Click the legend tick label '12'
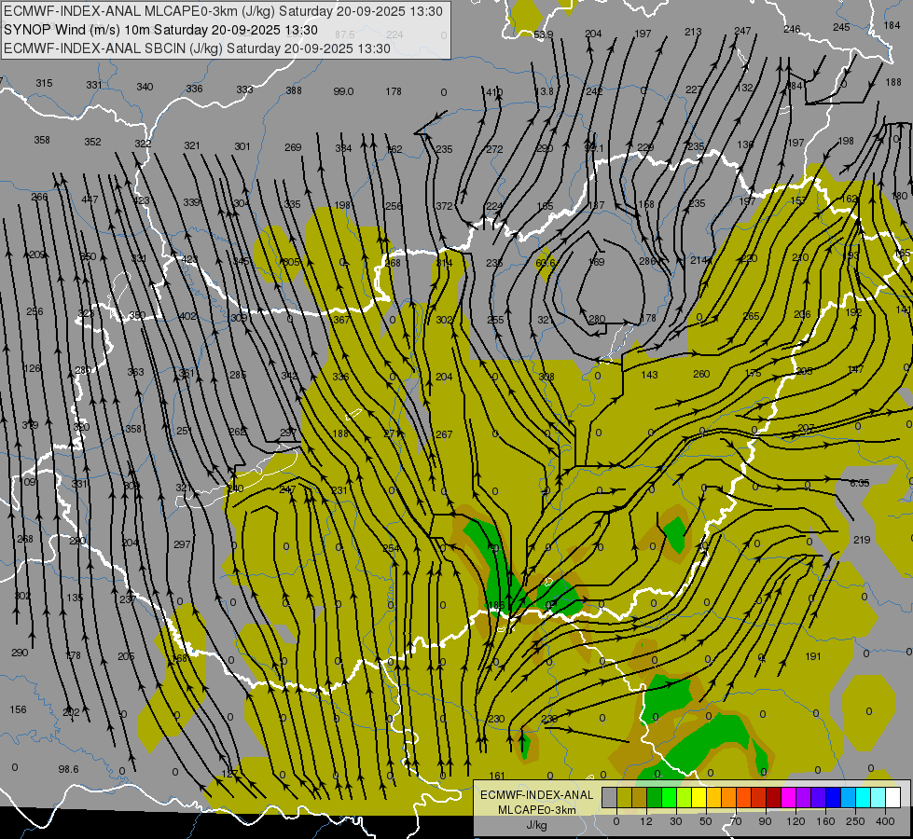 click(x=645, y=821)
